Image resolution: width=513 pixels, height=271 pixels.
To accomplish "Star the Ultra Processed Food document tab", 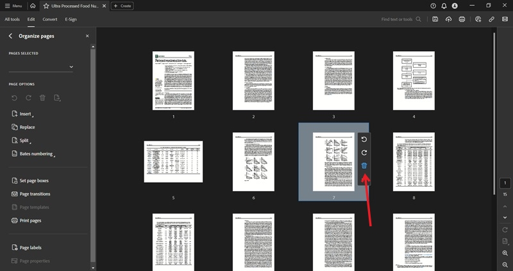I will tap(46, 6).
